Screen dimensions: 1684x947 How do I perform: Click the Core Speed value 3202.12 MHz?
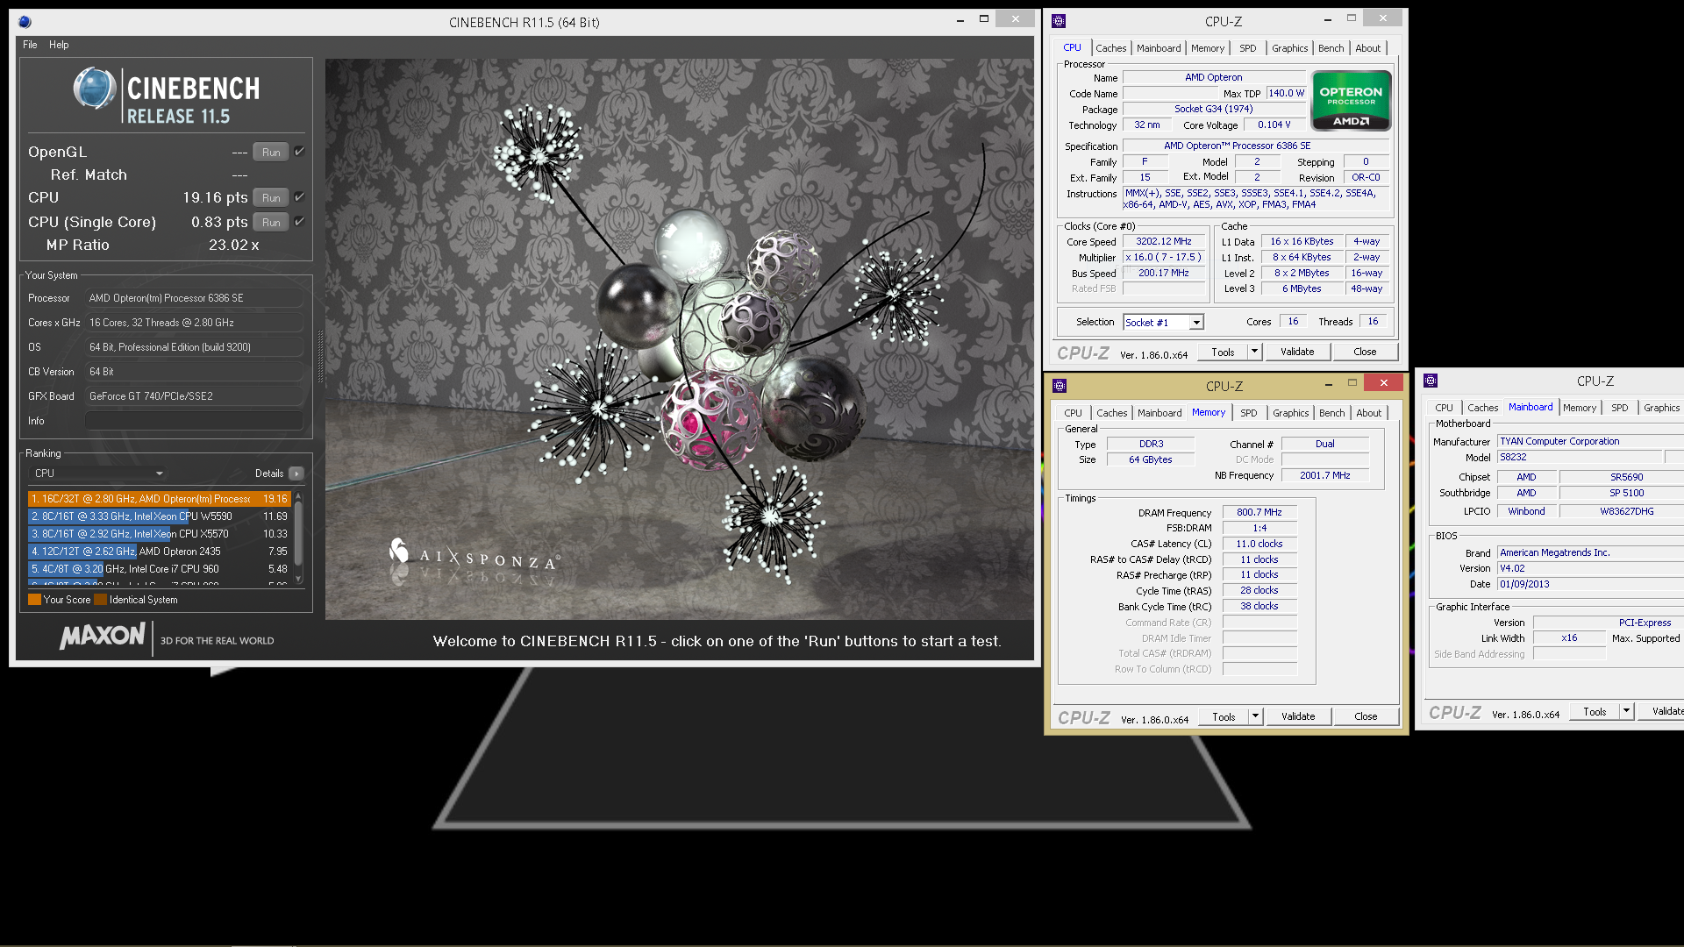(x=1163, y=241)
